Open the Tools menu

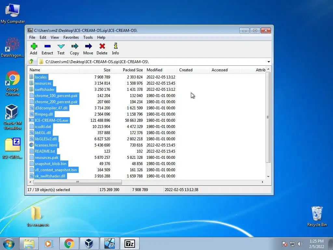(x=88, y=37)
